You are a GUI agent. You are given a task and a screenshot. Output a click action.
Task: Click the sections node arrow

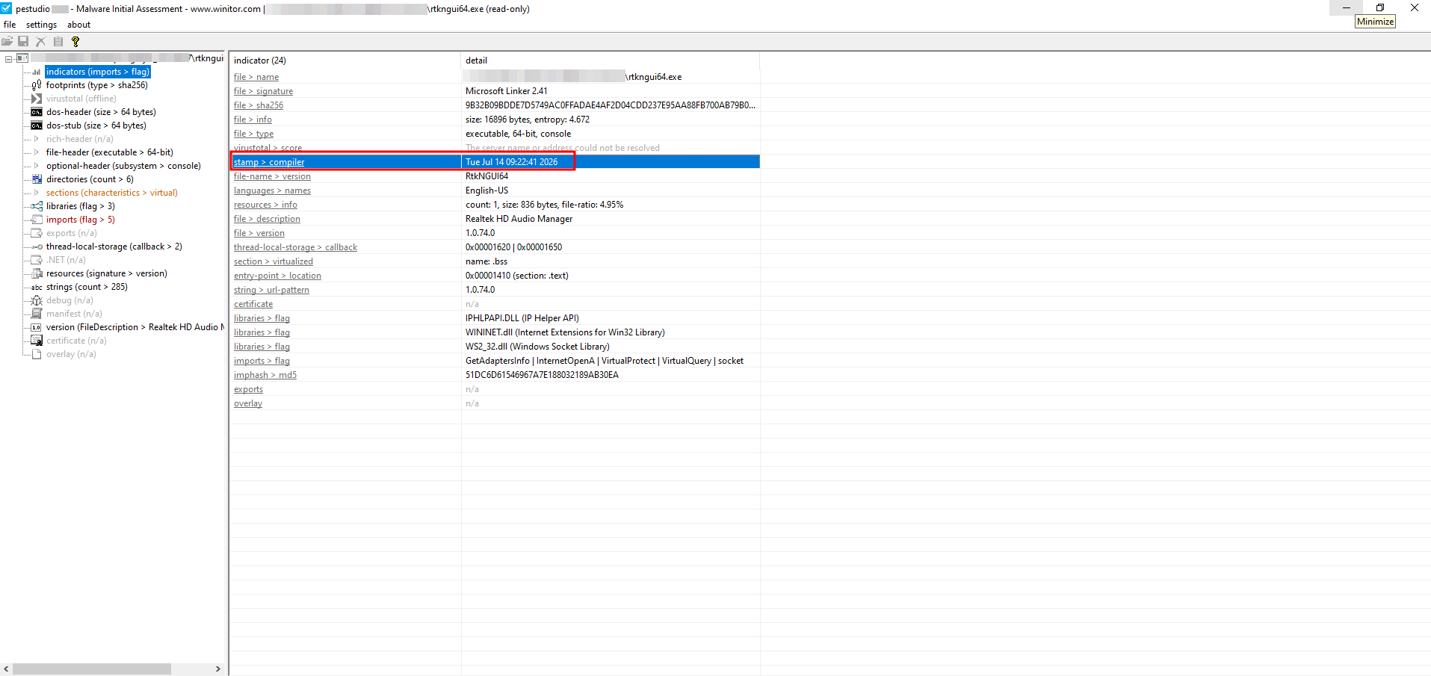point(36,193)
